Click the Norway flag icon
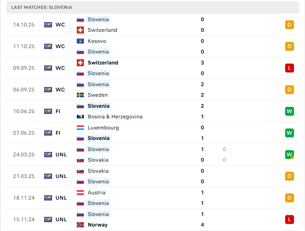 [80, 225]
